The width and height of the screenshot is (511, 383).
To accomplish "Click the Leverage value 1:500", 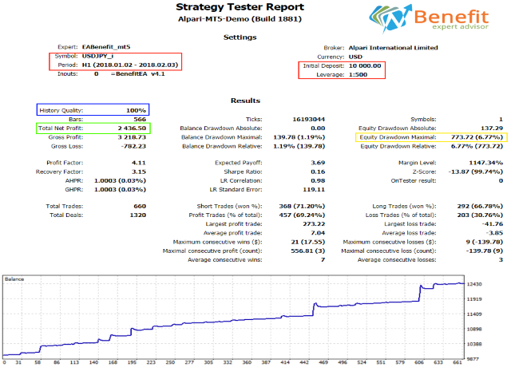I will click(358, 74).
